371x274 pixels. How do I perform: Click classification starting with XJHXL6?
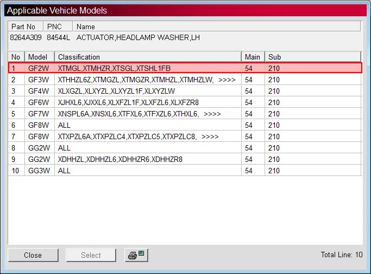(128, 102)
